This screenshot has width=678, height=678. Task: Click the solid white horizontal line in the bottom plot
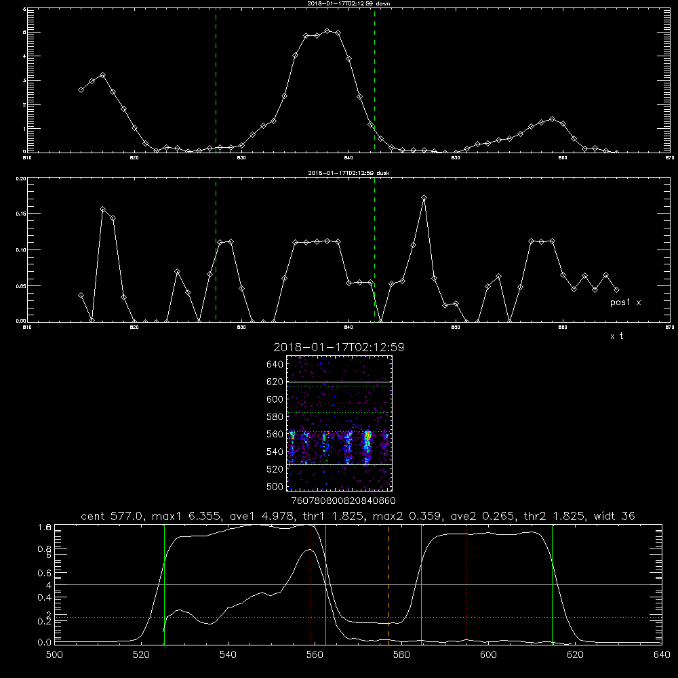click(x=358, y=584)
